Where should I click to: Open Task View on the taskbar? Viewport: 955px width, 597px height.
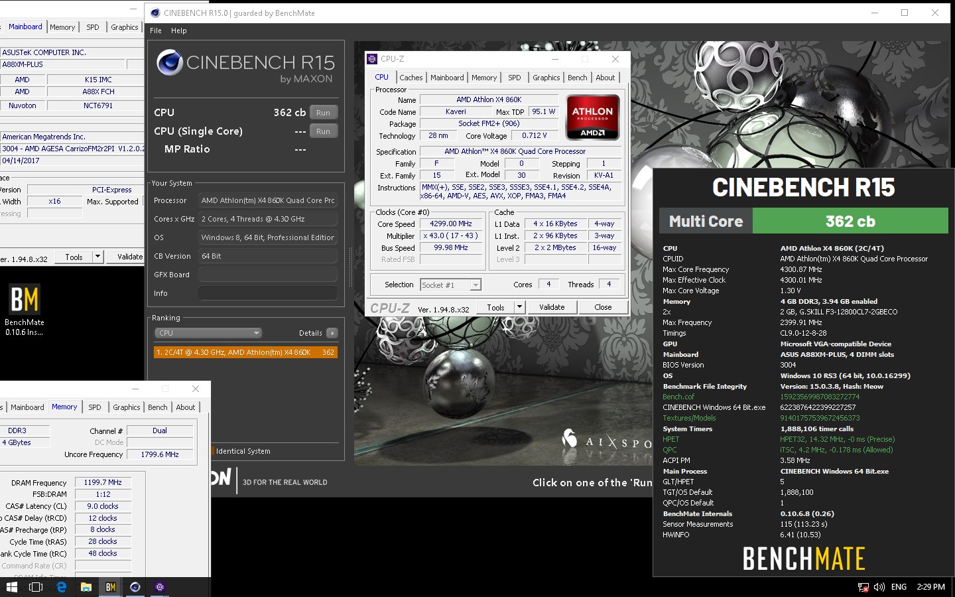tap(36, 587)
